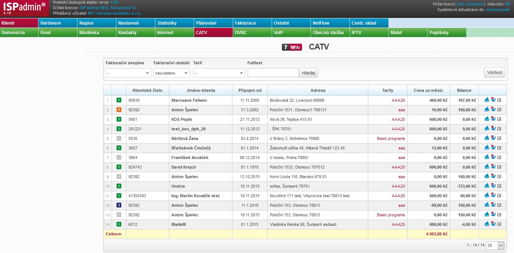Open AAA20 tariff link for test_bez_dph_20

click(398, 129)
